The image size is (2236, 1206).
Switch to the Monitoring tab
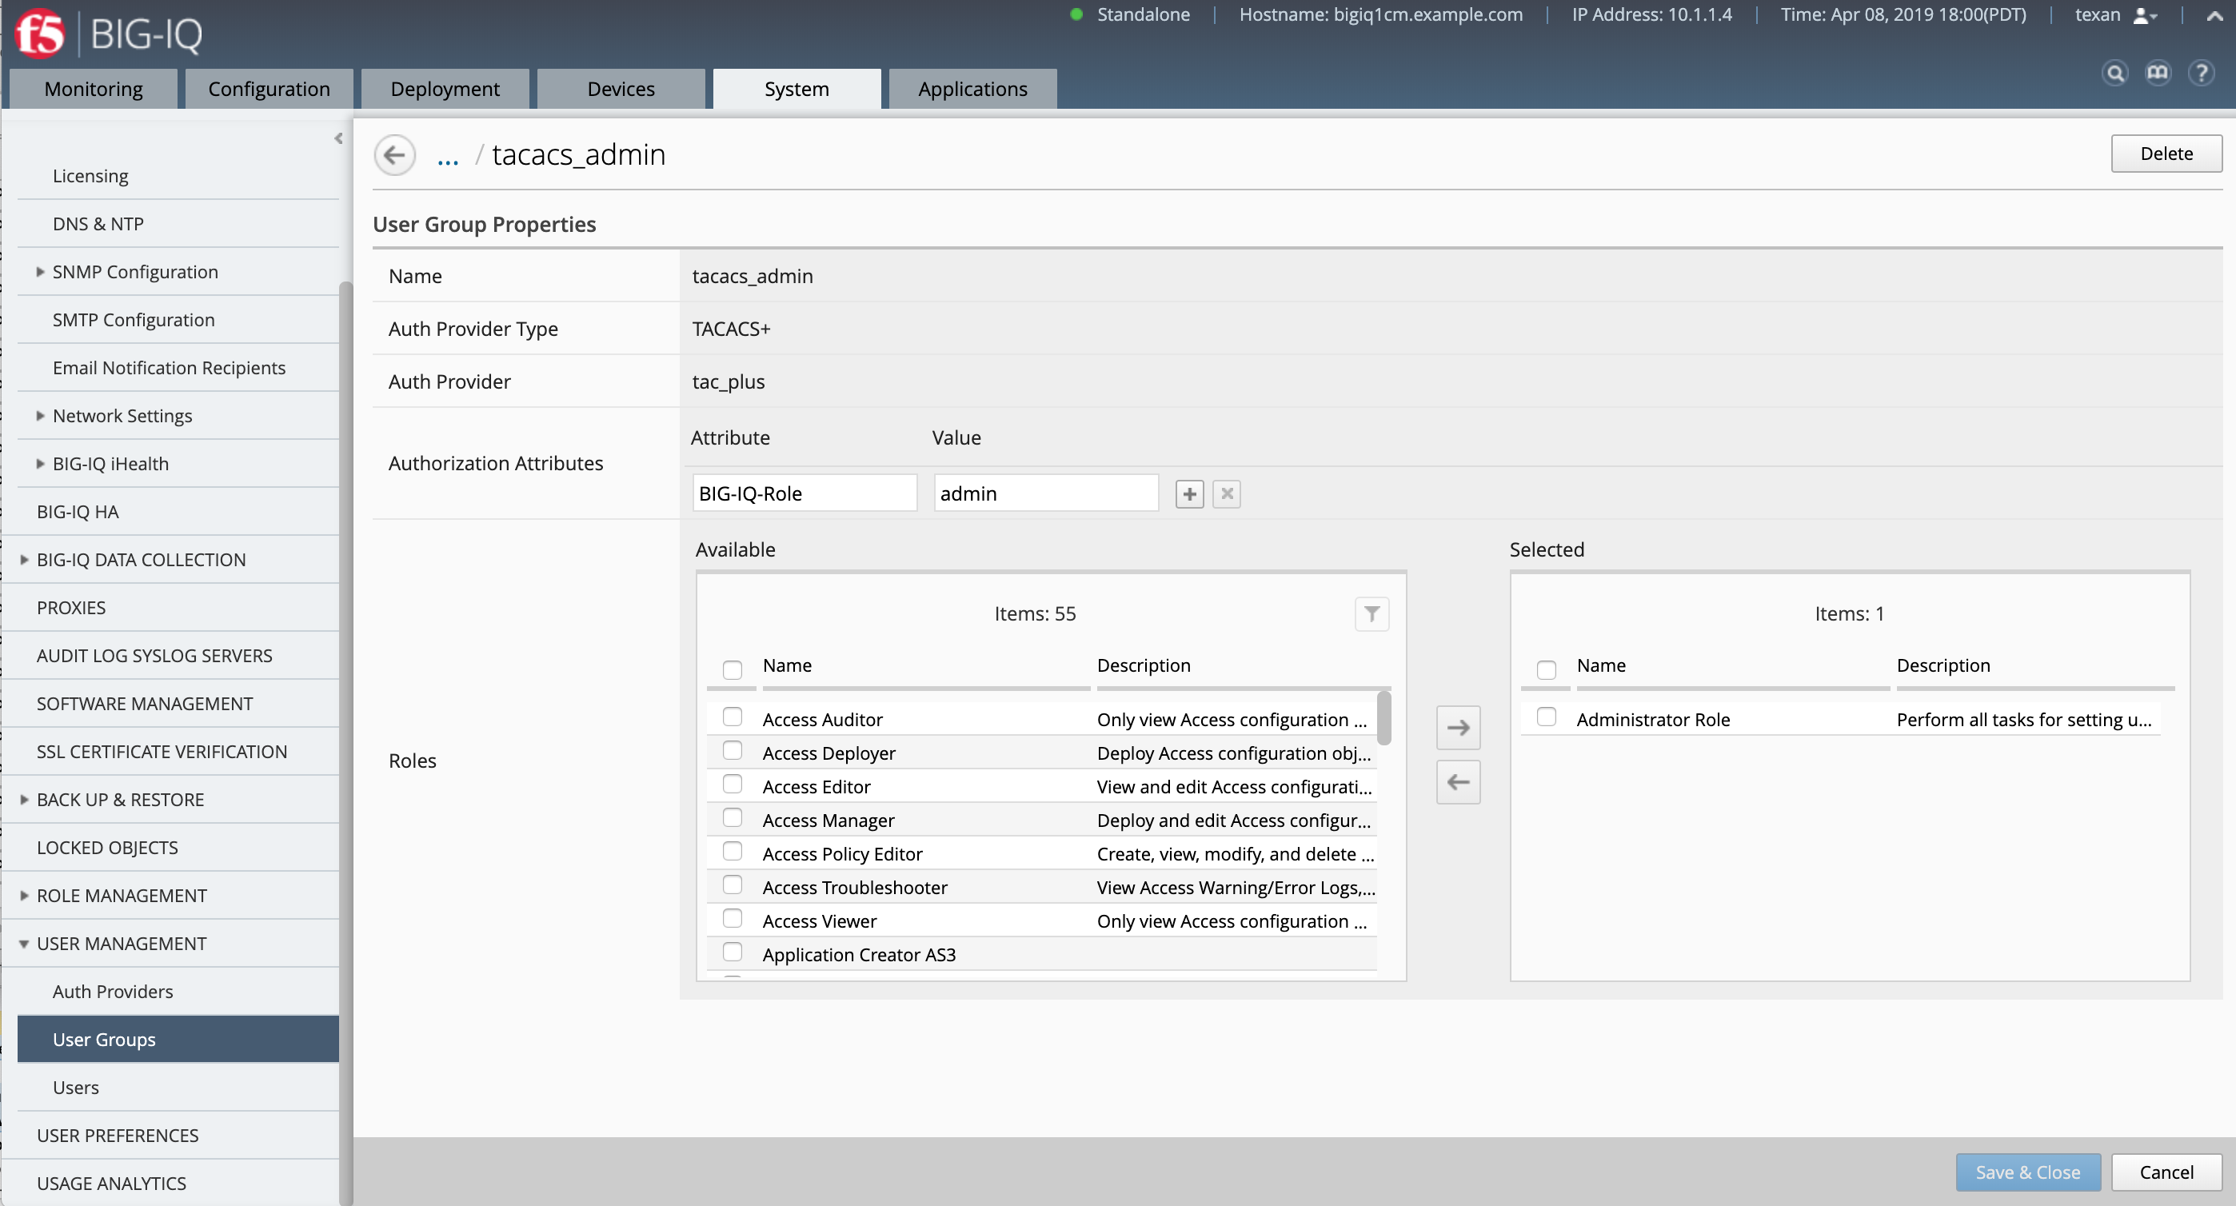click(x=92, y=88)
